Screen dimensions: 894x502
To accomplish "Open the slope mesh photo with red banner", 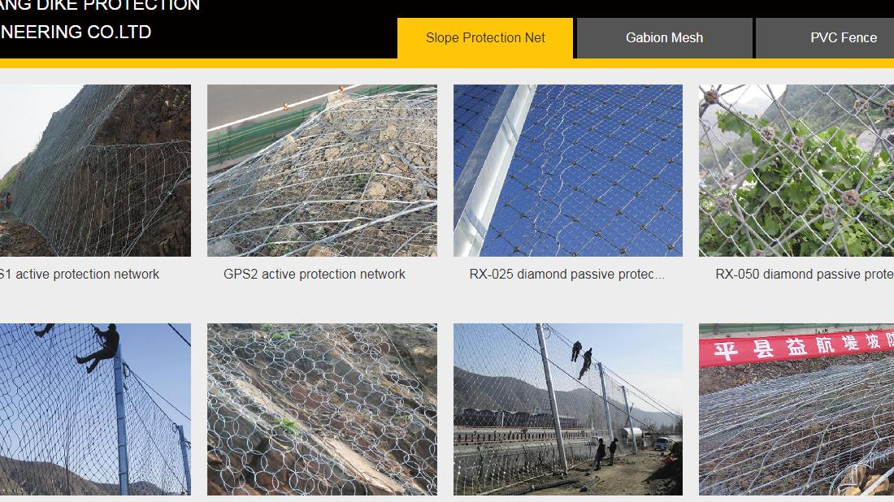I will [x=796, y=409].
